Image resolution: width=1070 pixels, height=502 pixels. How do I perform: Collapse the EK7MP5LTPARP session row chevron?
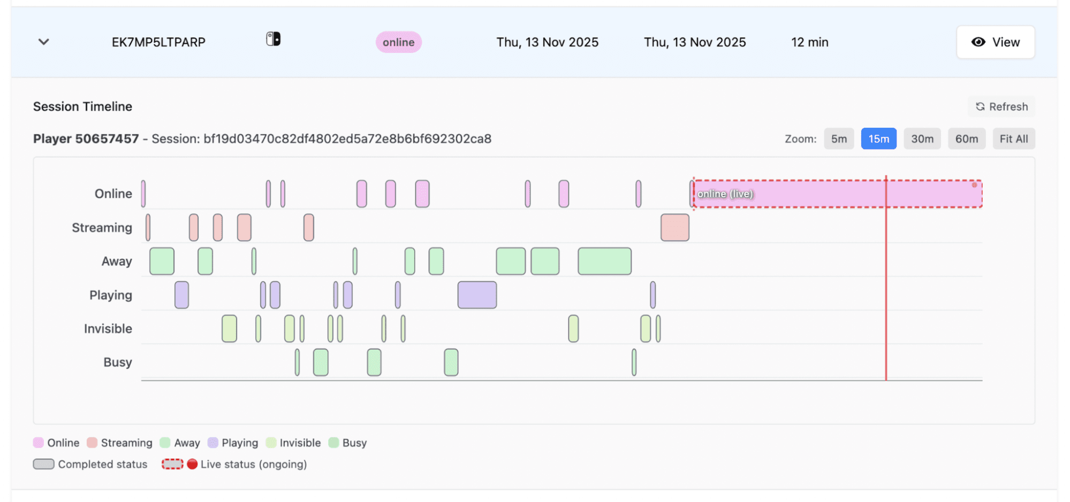44,42
